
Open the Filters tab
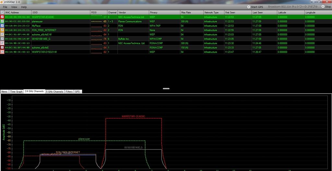click(69, 92)
